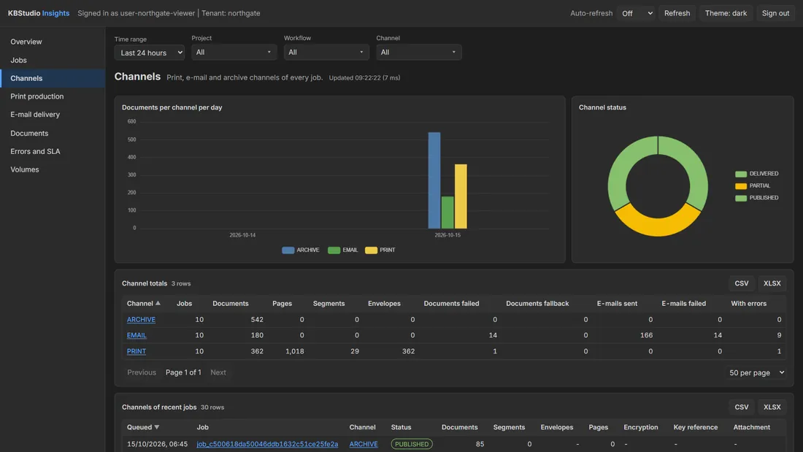The height and width of the screenshot is (452, 803).
Task: Export Channel totals as XLSX
Action: coord(772,283)
